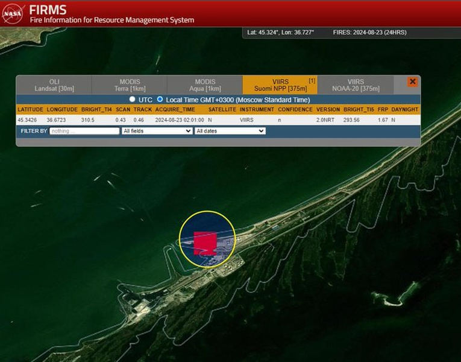
Task: Sort by FRP column header
Action: coord(383,110)
